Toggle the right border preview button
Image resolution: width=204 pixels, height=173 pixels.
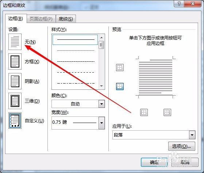[x=167, y=112]
